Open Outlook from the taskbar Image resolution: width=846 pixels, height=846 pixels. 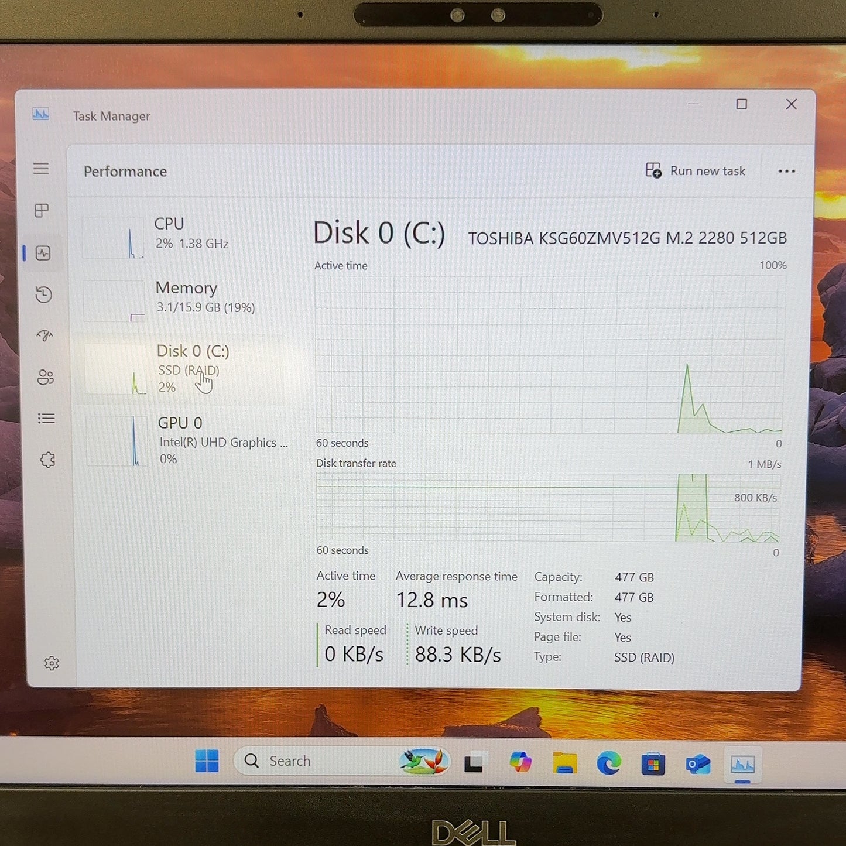pyautogui.click(x=698, y=764)
